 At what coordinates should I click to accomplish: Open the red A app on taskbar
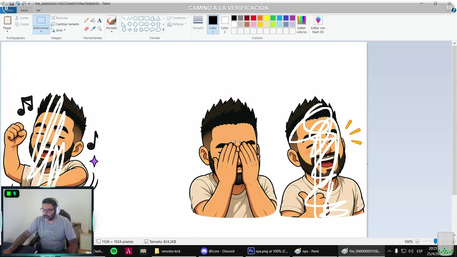128,251
